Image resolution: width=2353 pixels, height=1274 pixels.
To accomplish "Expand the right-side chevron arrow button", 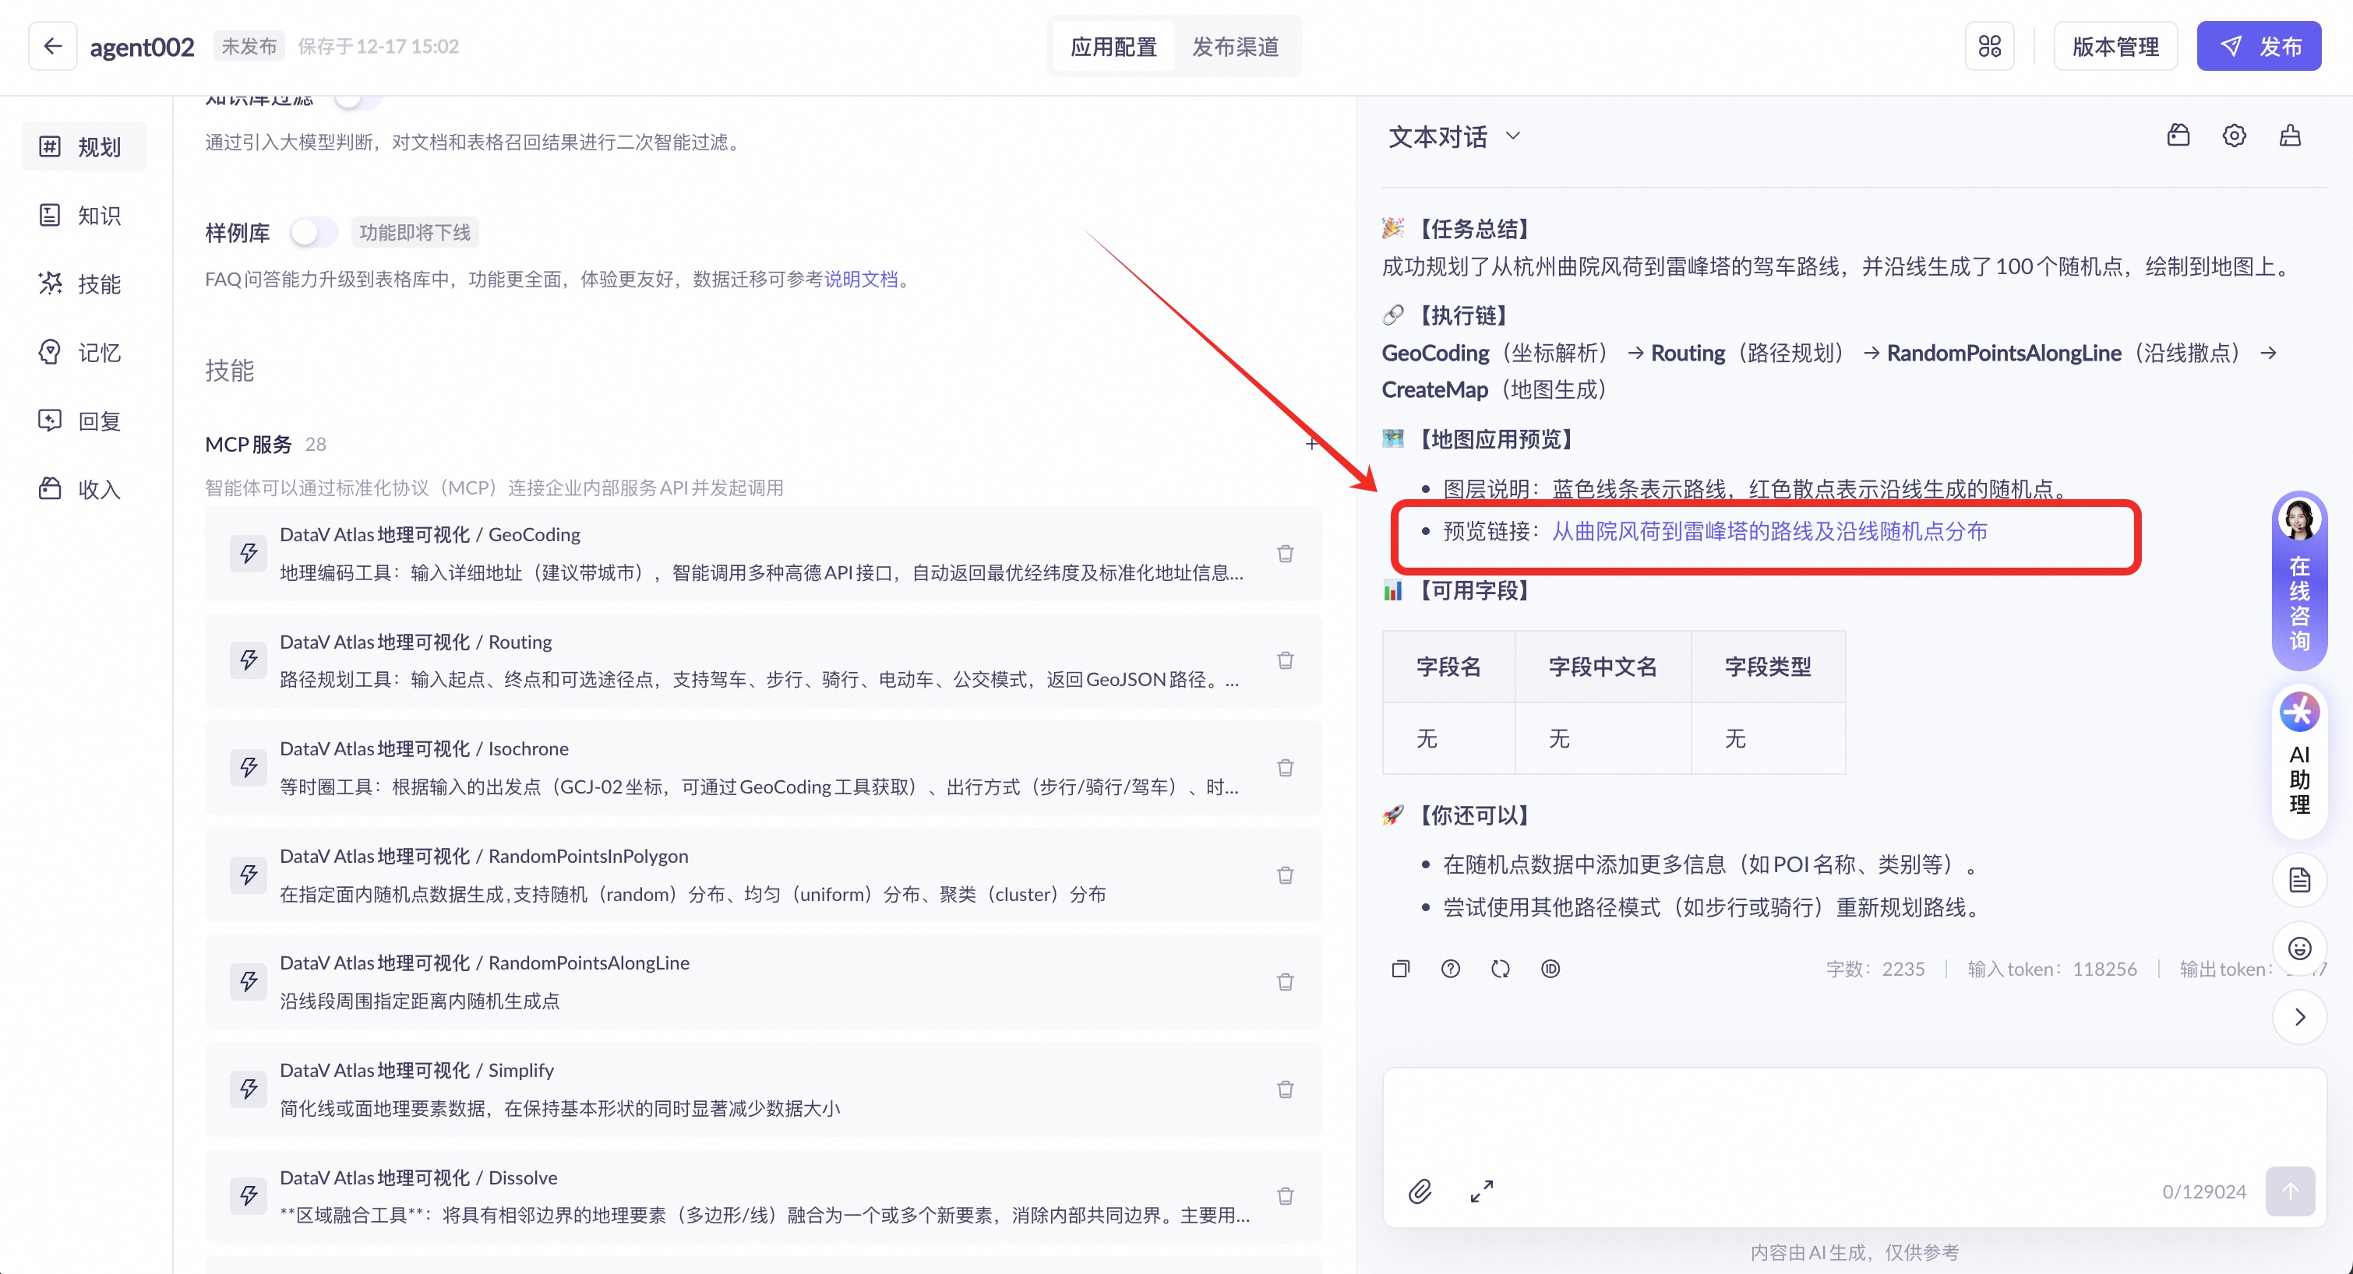I will click(2299, 1016).
